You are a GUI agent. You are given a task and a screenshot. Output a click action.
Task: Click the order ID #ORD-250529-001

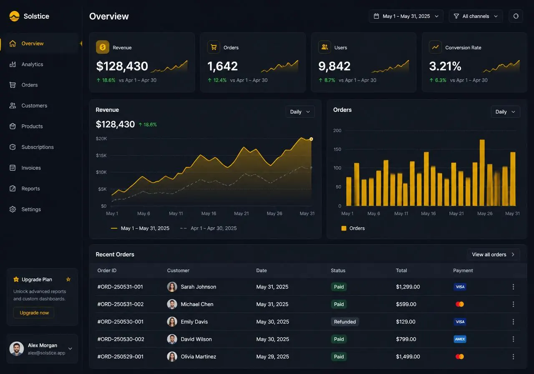click(121, 357)
